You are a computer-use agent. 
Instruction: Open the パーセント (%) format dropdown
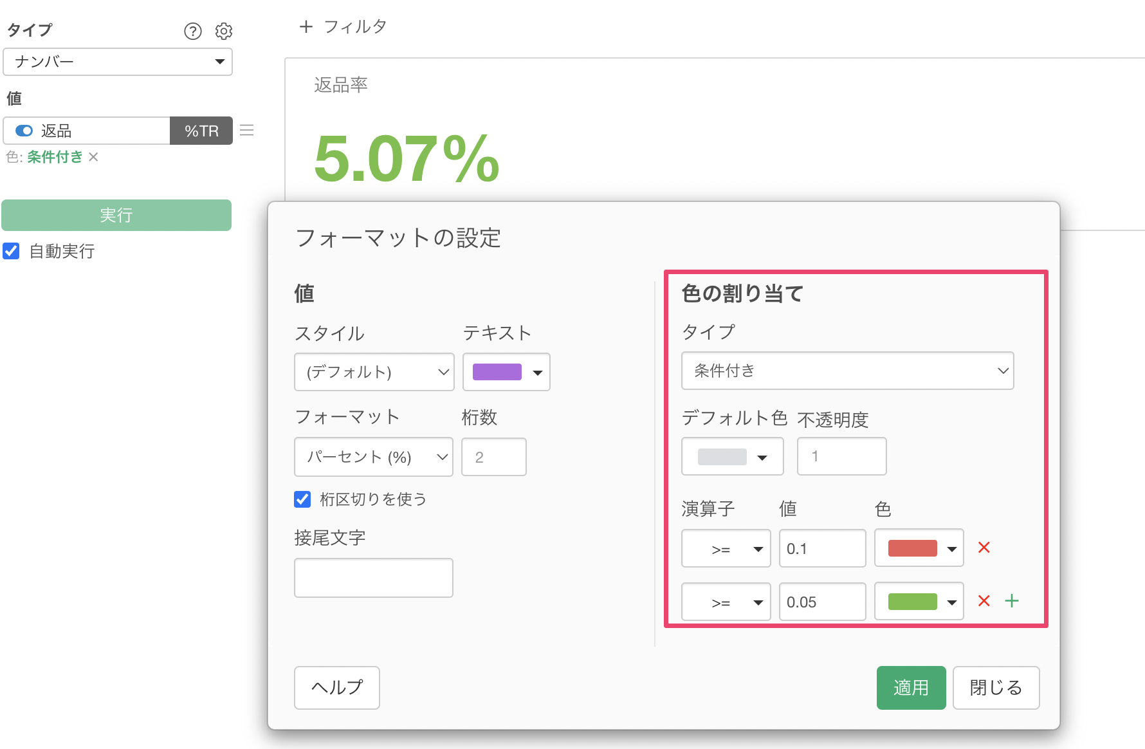coord(373,457)
